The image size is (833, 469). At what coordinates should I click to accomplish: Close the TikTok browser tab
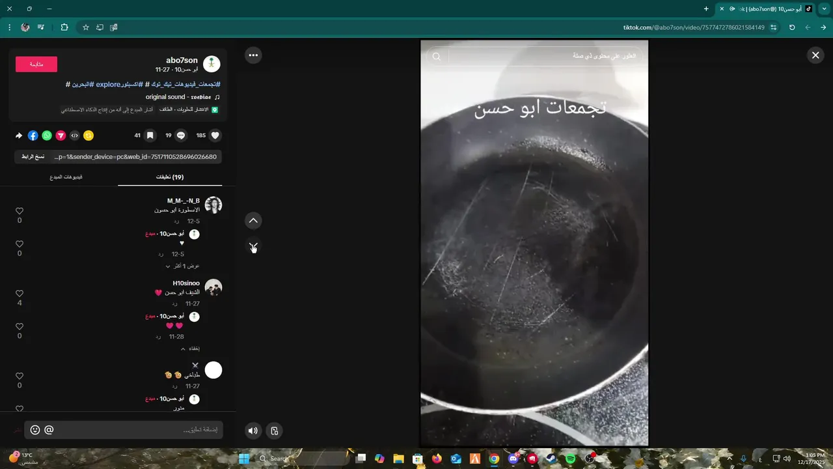[722, 9]
